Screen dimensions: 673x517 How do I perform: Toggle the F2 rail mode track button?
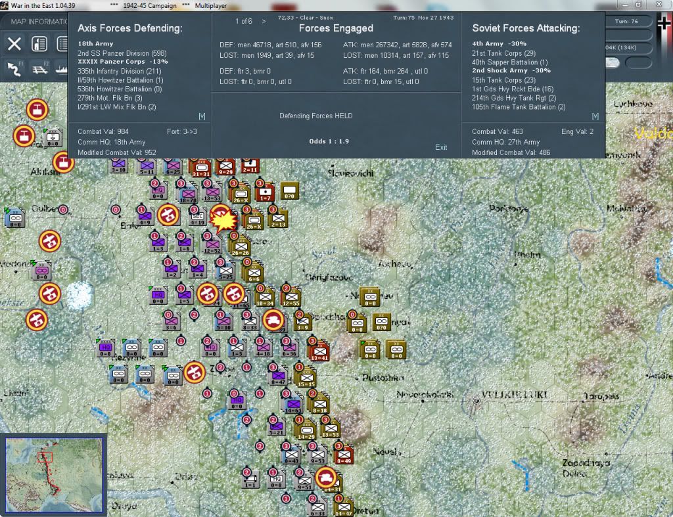tap(40, 68)
